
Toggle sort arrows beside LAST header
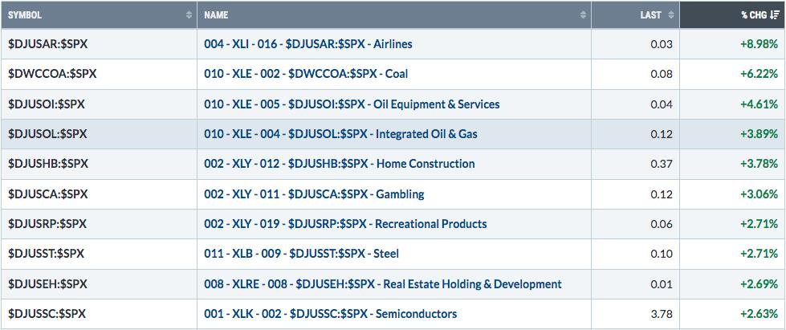click(x=671, y=15)
